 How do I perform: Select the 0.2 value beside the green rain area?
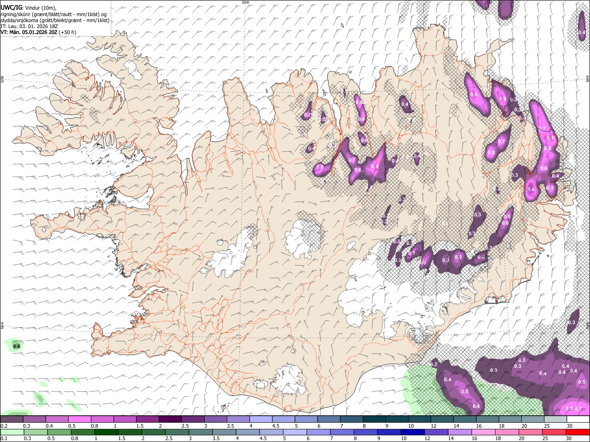434,364
